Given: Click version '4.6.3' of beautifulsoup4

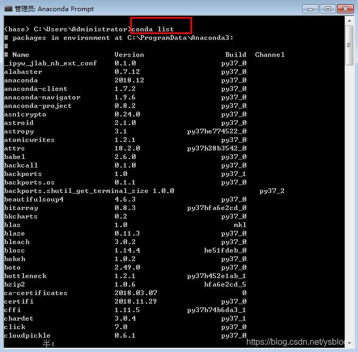Looking at the screenshot, I should pyautogui.click(x=125, y=199).
